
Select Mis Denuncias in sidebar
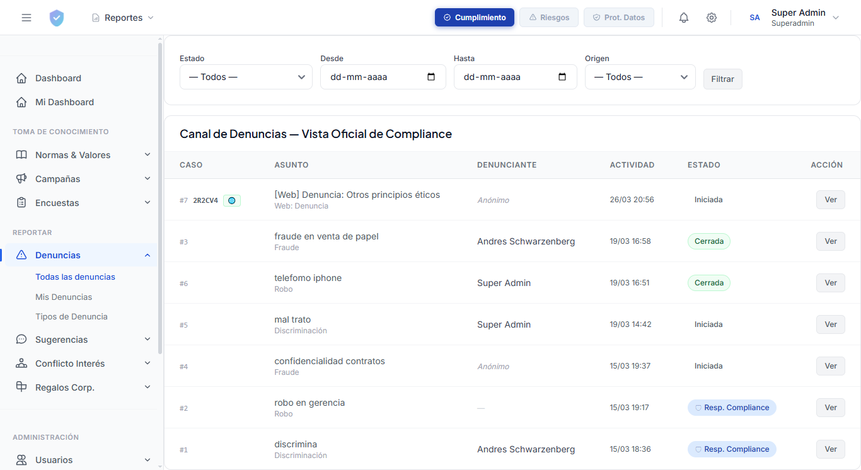(x=64, y=297)
